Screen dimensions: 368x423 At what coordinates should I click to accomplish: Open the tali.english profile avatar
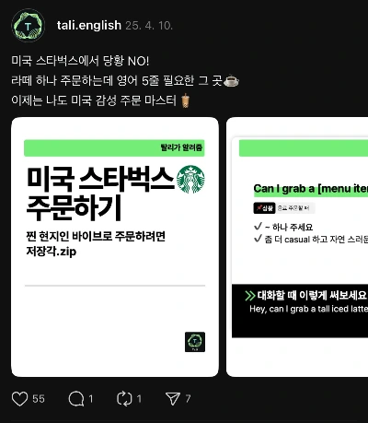pos(28,26)
